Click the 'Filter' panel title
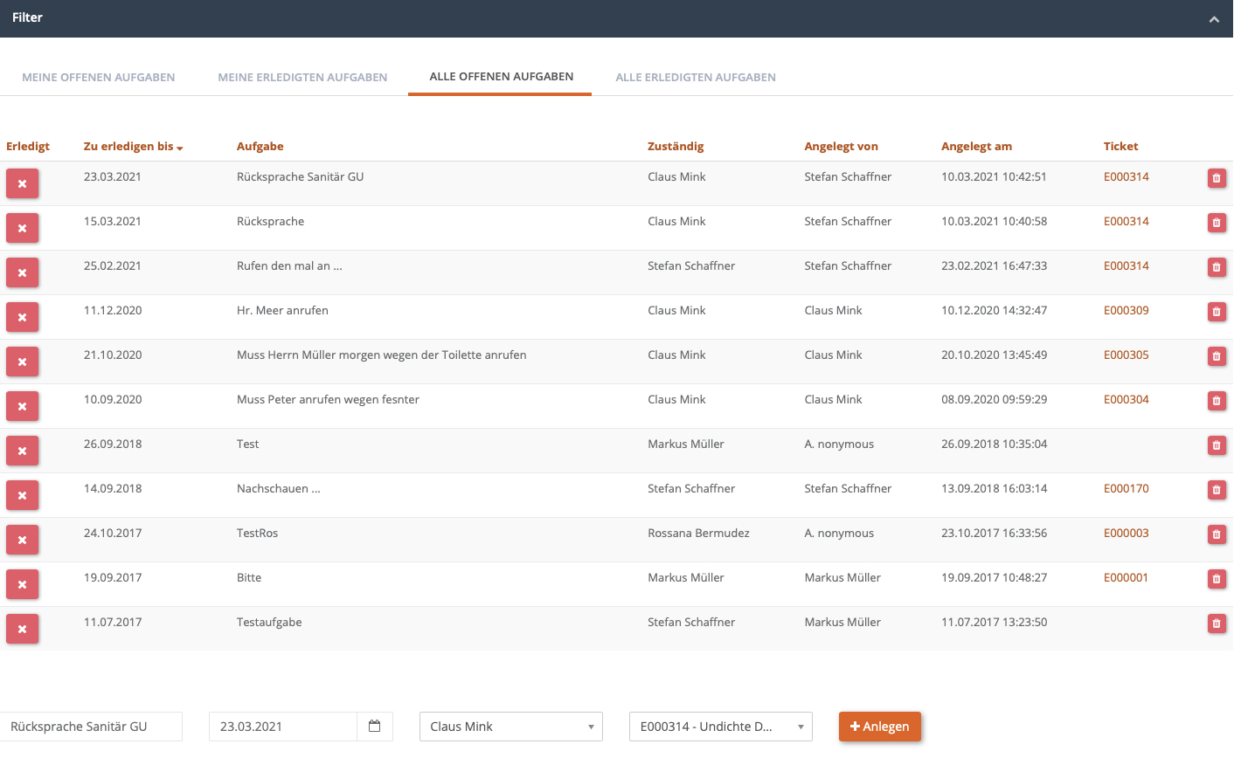The height and width of the screenshot is (758, 1234). pos(27,17)
